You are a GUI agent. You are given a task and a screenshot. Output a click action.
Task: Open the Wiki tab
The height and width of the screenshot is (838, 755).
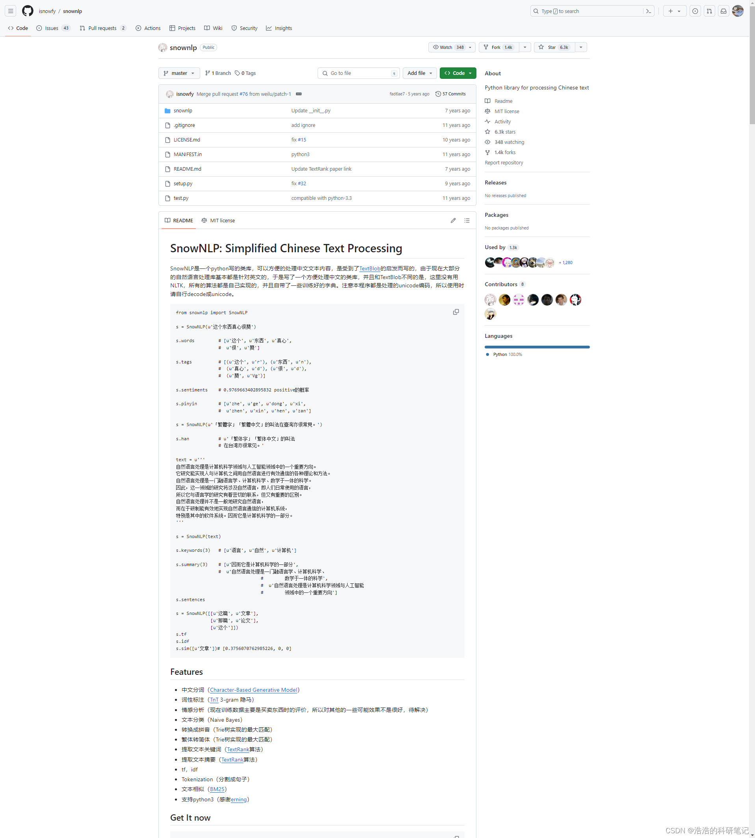click(x=213, y=28)
